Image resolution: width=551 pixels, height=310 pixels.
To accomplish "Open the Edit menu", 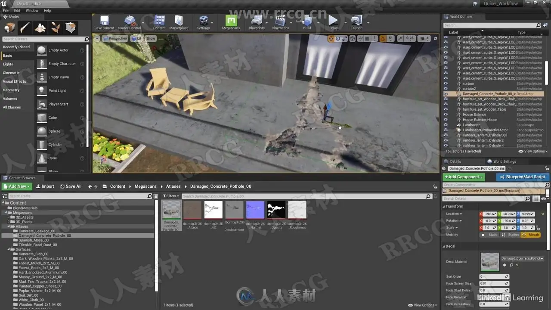I will click(17, 10).
